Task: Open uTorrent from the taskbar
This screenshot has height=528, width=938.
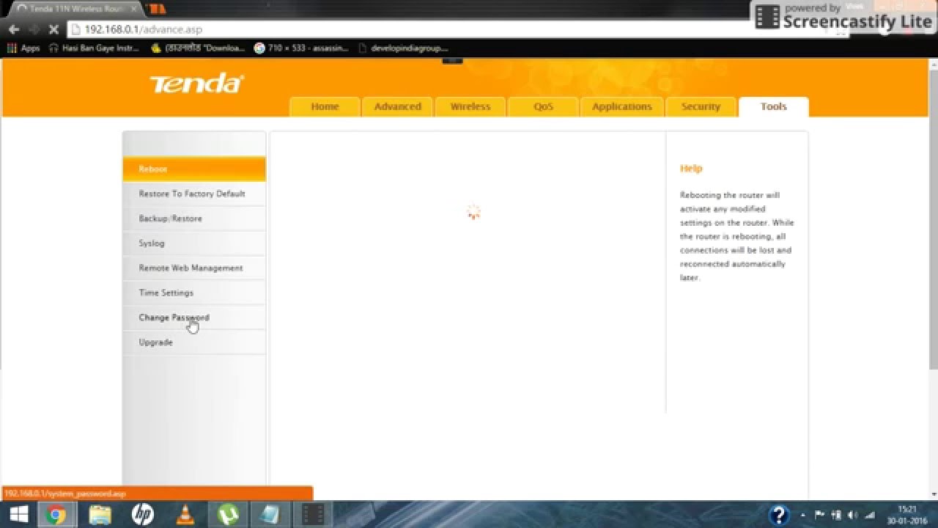Action: tap(228, 515)
